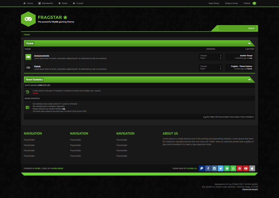The image size is (279, 198).
Task: Open the MyBB Group footer link
Action: 57,169
